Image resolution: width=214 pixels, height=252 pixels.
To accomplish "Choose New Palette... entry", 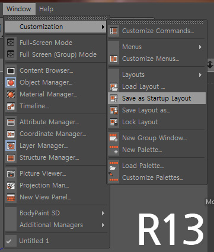I will pos(157,150).
